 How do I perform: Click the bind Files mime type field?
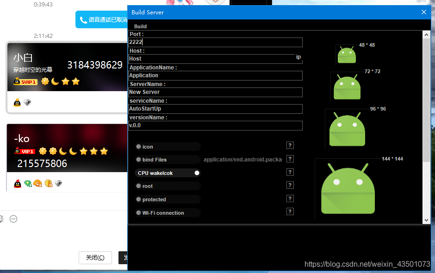(242, 160)
